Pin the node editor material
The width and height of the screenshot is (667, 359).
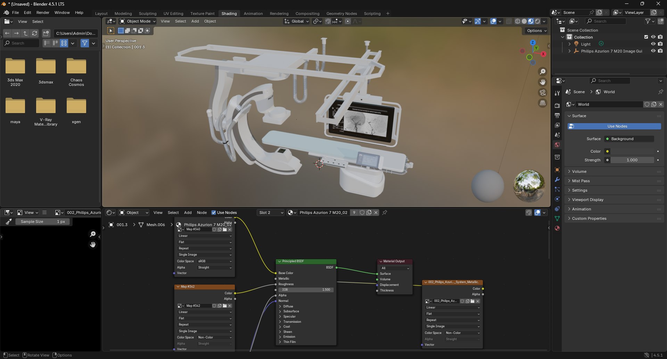tap(385, 213)
